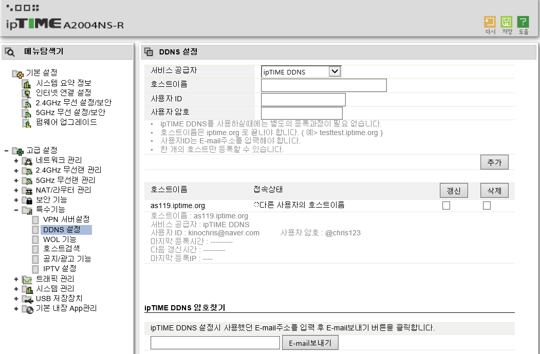The height and width of the screenshot is (354, 540).
Task: Collapse the 고급 설정 tree node
Action: 6,151
